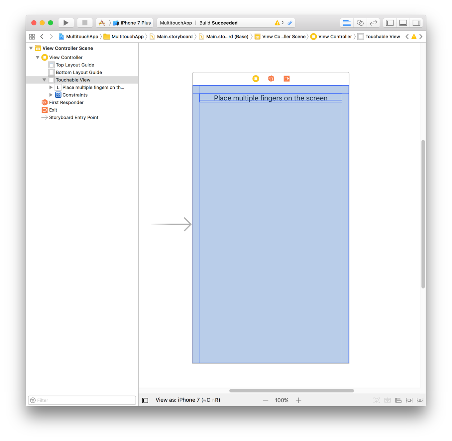This screenshot has width=452, height=441.
Task: Show the Version editor
Action: pos(373,23)
